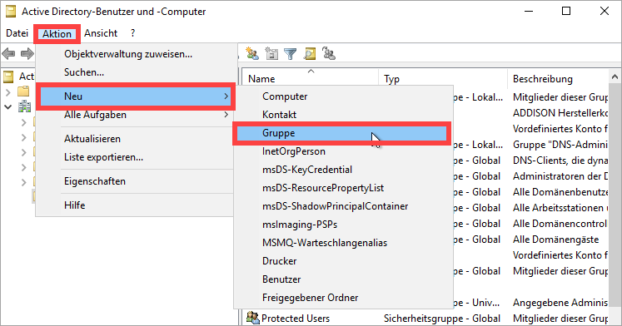Open the Ansicht menu
The height and width of the screenshot is (326, 622).
tap(101, 33)
